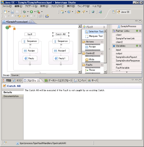Click the editor vertical scrollbar down arrow
Image resolution: width=144 pixels, height=147 pixels.
80,72
